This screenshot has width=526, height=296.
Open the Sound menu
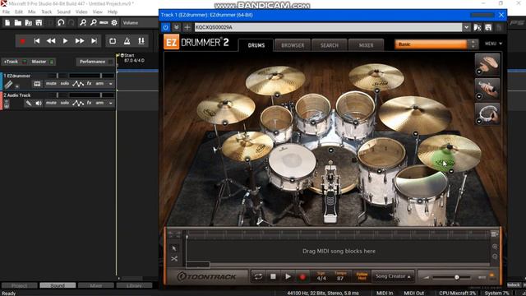click(x=63, y=12)
